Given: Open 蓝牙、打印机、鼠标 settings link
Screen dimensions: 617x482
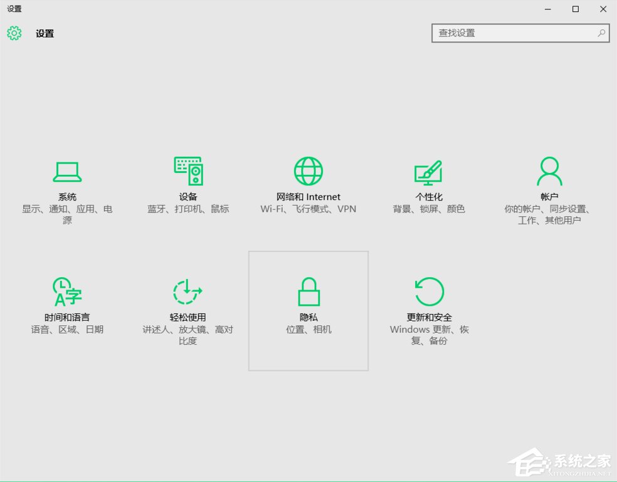Looking at the screenshot, I should [187, 209].
